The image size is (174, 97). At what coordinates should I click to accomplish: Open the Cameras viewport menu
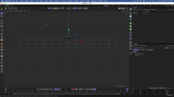click(11, 11)
